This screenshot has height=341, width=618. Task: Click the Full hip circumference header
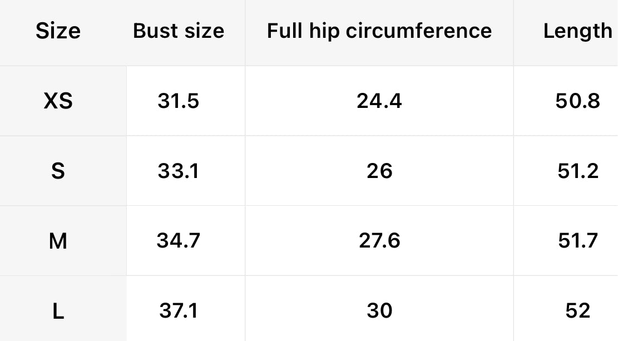click(379, 31)
